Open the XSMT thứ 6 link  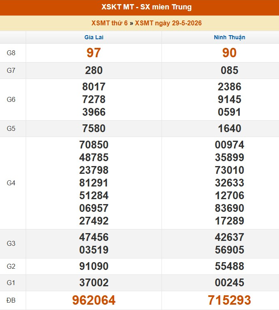tap(109, 23)
